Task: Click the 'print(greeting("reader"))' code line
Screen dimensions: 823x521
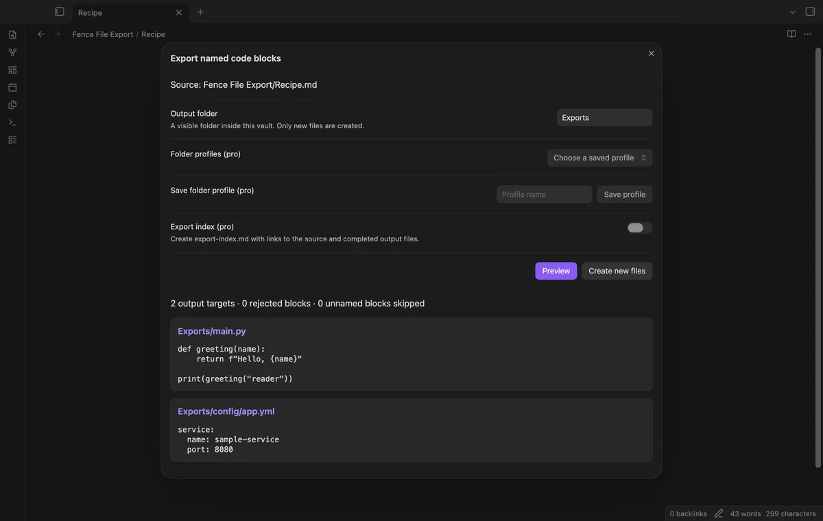Action: tap(235, 378)
